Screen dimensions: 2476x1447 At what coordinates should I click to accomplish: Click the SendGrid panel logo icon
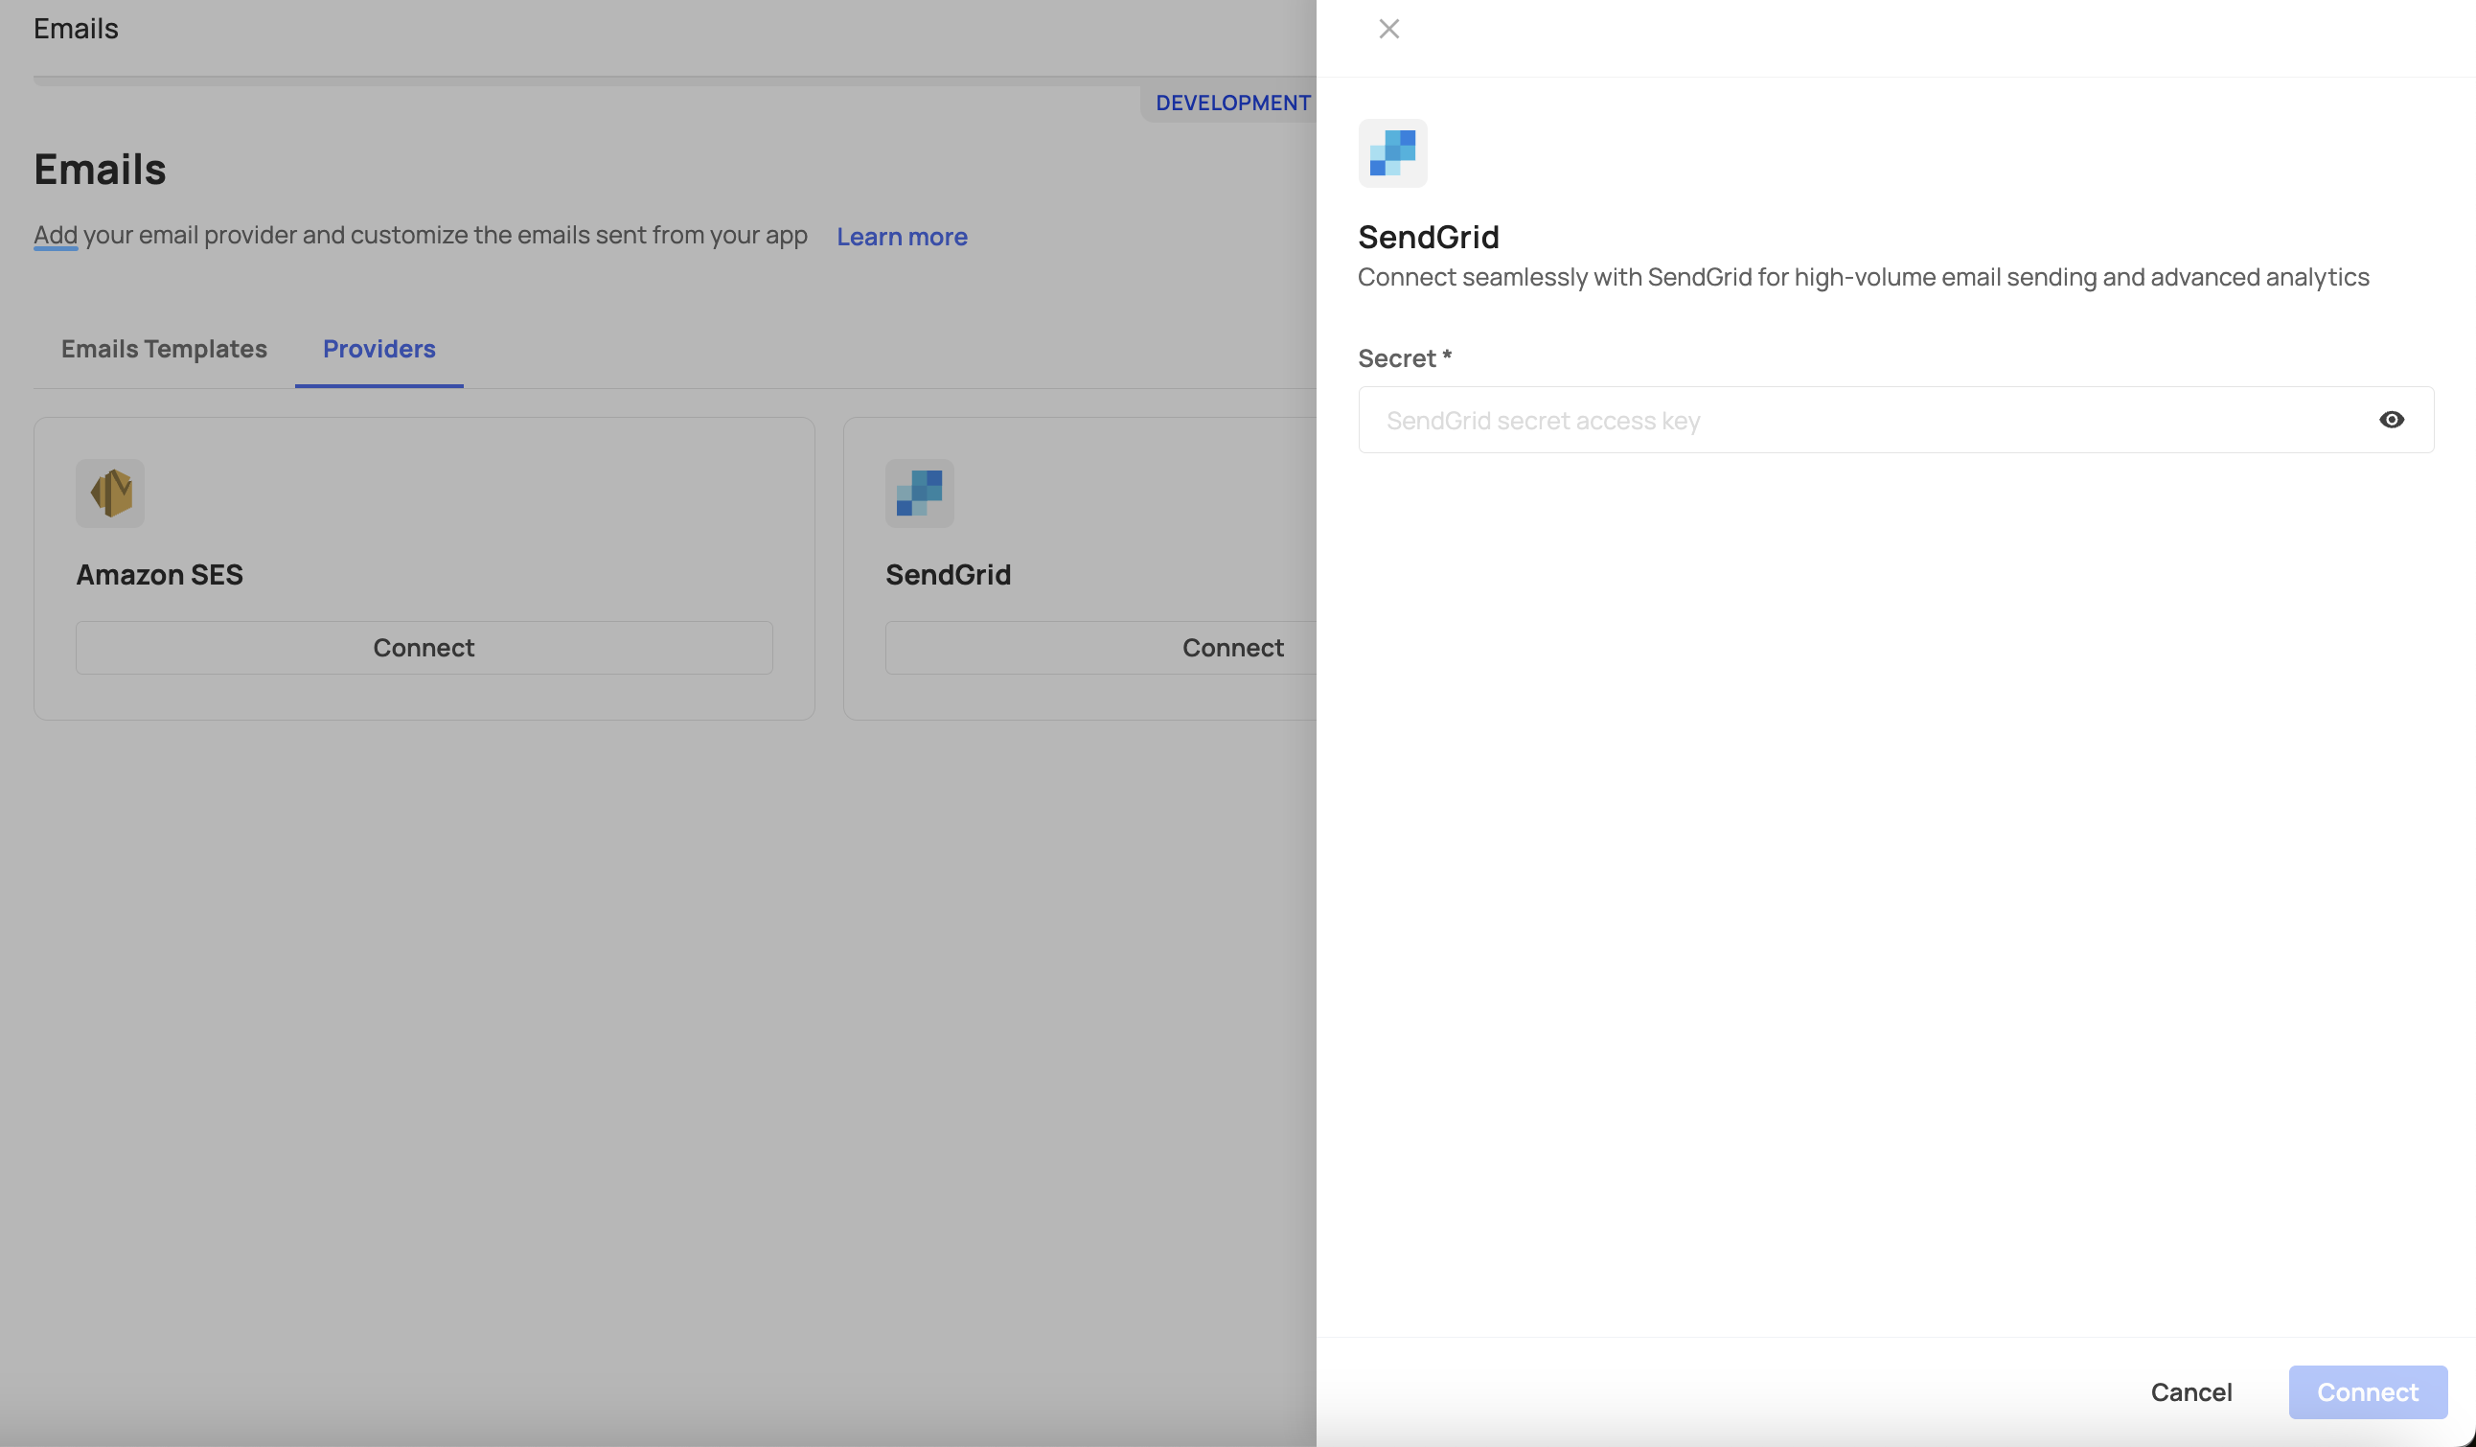(1393, 151)
